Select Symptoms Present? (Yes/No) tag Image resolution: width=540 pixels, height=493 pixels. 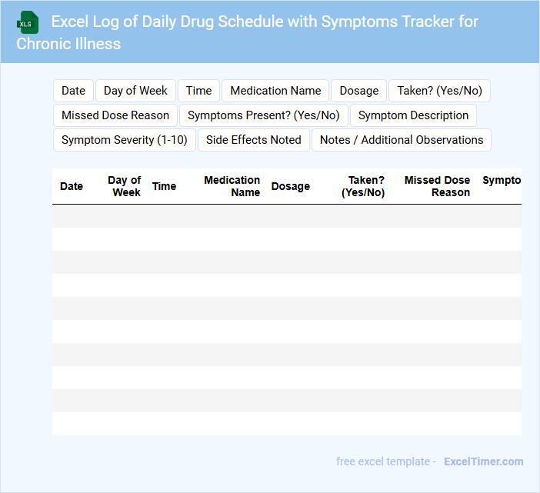(263, 115)
